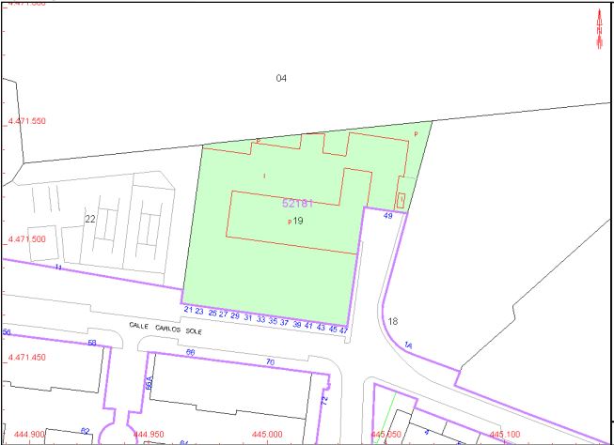Click the 4.471.500 northing coordinate label
This screenshot has height=445, width=614.
[25, 239]
